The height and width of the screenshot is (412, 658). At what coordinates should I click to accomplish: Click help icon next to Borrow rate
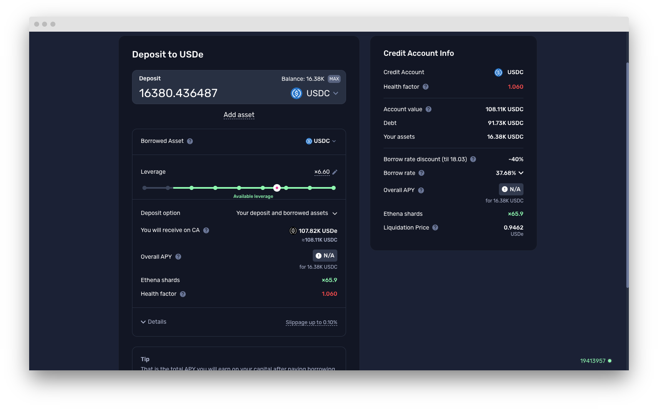tap(421, 173)
